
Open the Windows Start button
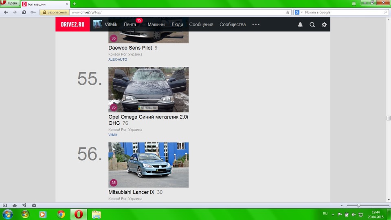click(7, 214)
